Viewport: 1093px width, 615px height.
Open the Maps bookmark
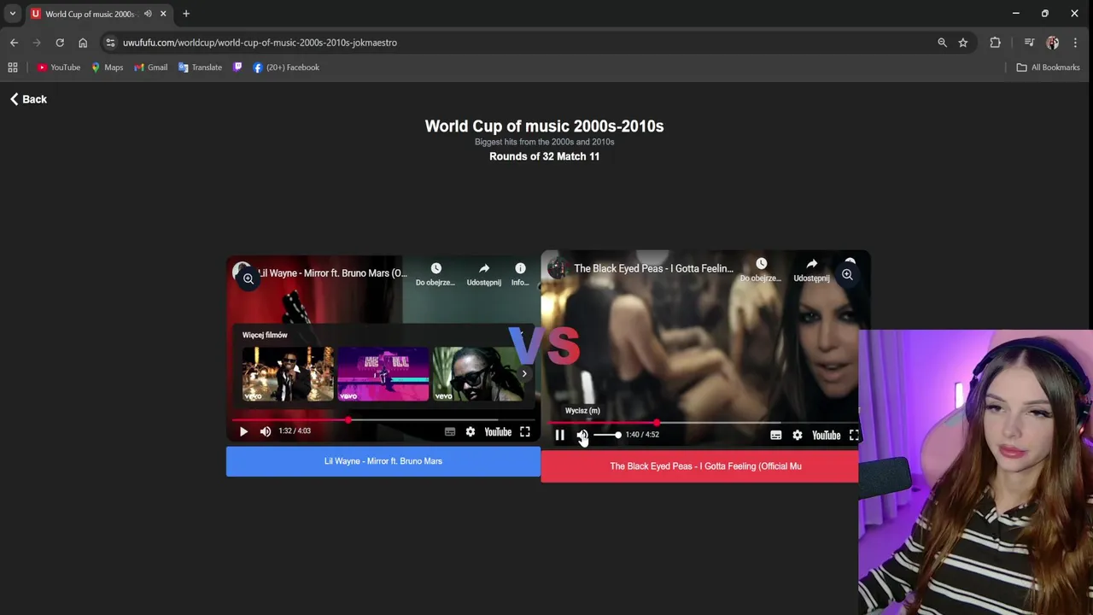tap(108, 67)
